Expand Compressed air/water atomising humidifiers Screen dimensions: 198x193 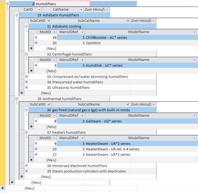[x=27, y=76]
